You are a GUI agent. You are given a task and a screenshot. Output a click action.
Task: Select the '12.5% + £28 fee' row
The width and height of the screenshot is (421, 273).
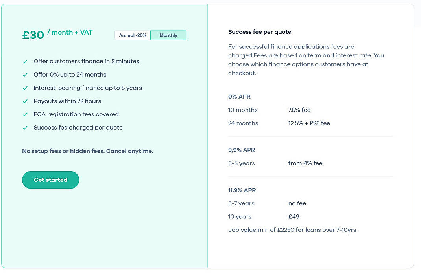pos(309,123)
